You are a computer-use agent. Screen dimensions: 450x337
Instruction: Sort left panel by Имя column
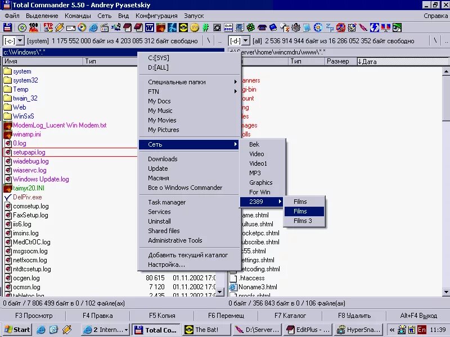click(43, 61)
